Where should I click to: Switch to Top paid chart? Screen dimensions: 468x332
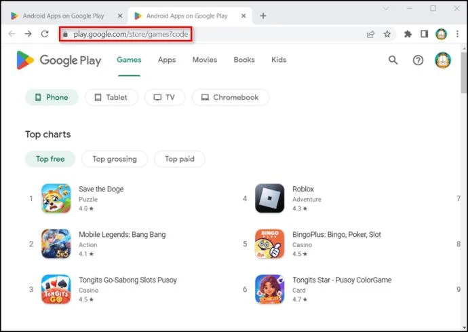180,159
